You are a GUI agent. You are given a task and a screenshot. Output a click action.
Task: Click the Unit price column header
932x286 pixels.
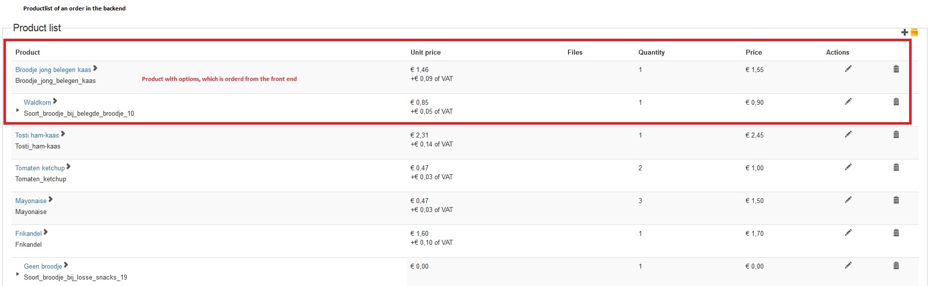tap(426, 52)
